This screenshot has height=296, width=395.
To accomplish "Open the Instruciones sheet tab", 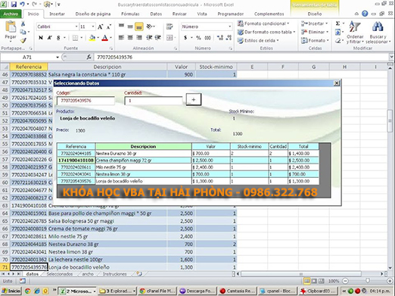I will coord(114,274).
